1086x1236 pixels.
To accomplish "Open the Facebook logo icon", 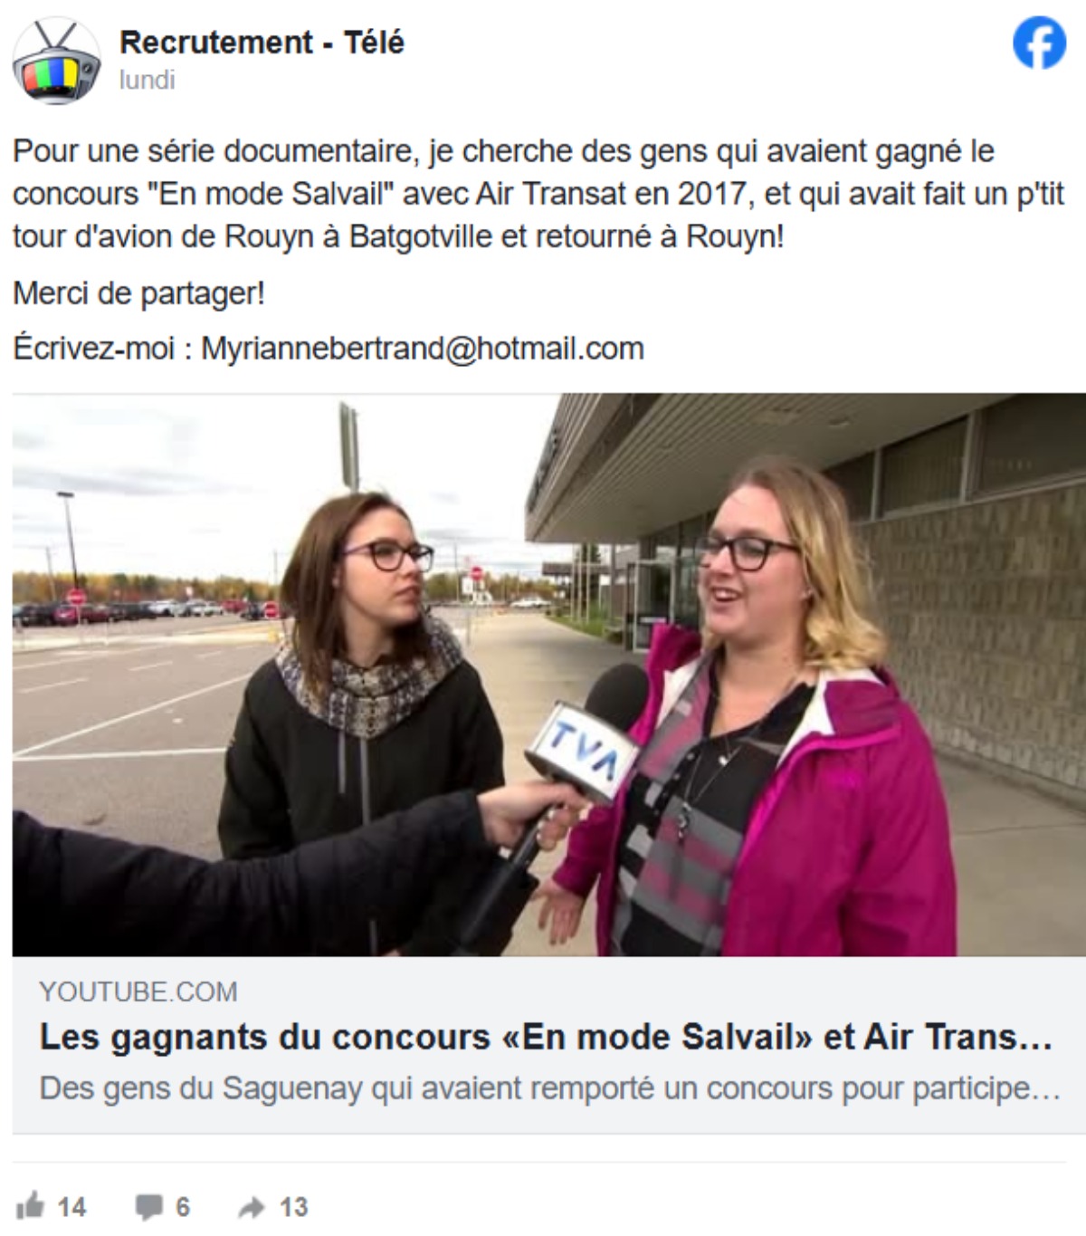I will [1039, 43].
